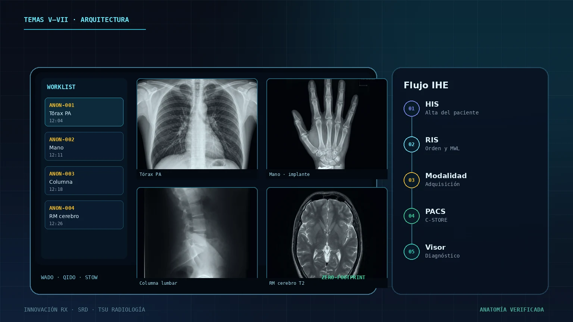Click the "Flujo IHE" heading
The width and height of the screenshot is (573, 322).
coord(426,85)
